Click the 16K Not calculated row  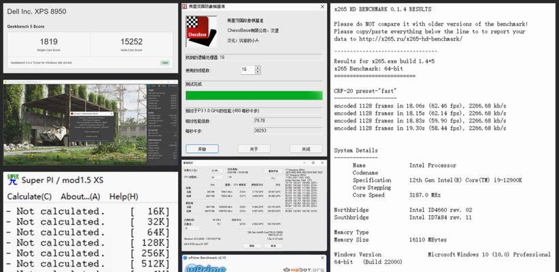[88, 211]
